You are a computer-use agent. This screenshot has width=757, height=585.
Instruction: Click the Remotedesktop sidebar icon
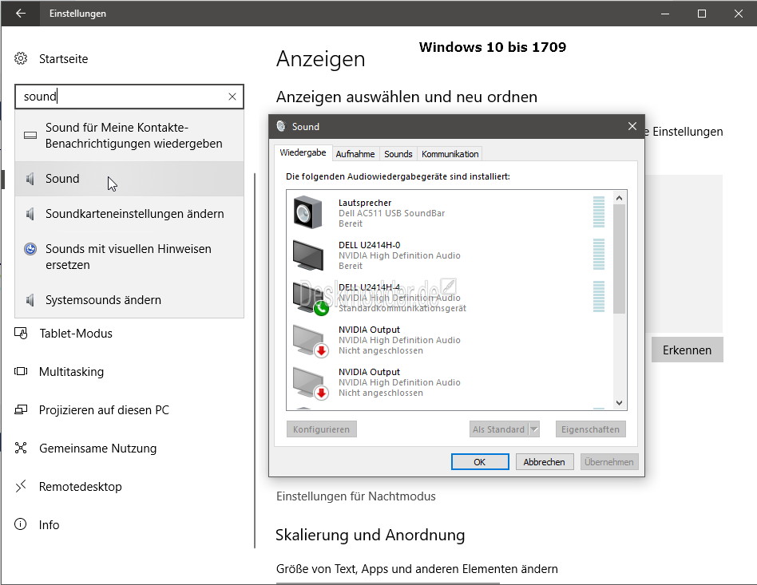click(21, 486)
